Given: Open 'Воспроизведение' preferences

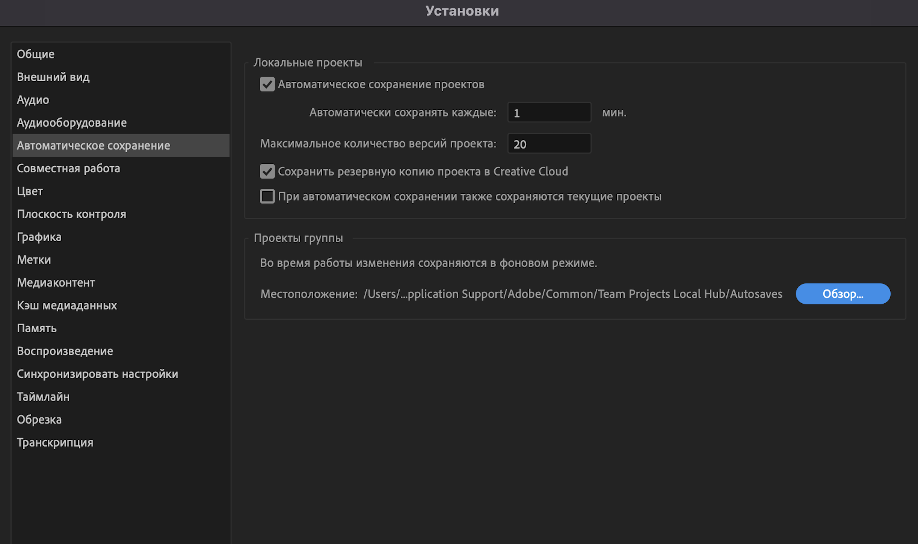Looking at the screenshot, I should tap(65, 351).
